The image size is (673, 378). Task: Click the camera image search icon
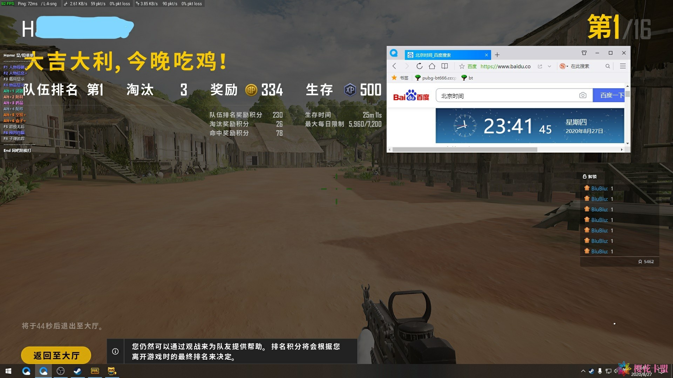coord(583,95)
